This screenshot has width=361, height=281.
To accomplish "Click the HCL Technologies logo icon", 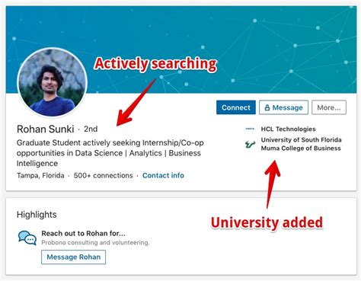I will (250, 129).
